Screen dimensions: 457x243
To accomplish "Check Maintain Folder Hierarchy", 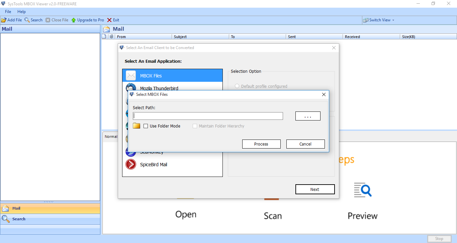I will (195, 126).
